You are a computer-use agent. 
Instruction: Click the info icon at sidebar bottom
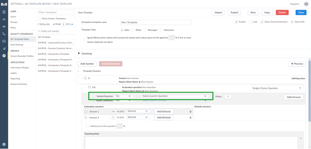[4, 144]
